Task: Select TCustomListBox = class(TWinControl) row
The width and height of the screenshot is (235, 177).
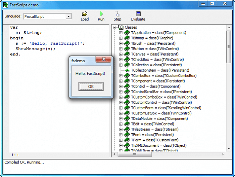Action: [x=161, y=113]
